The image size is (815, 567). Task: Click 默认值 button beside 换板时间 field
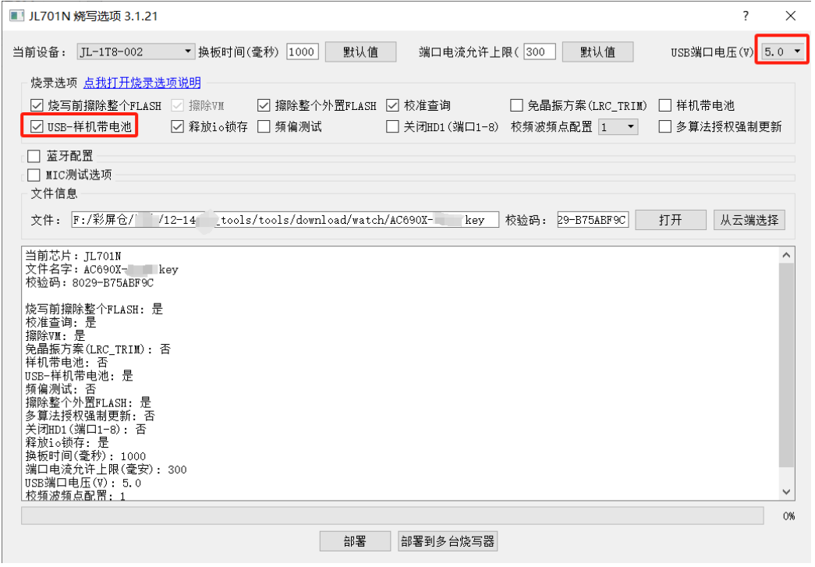tap(361, 52)
